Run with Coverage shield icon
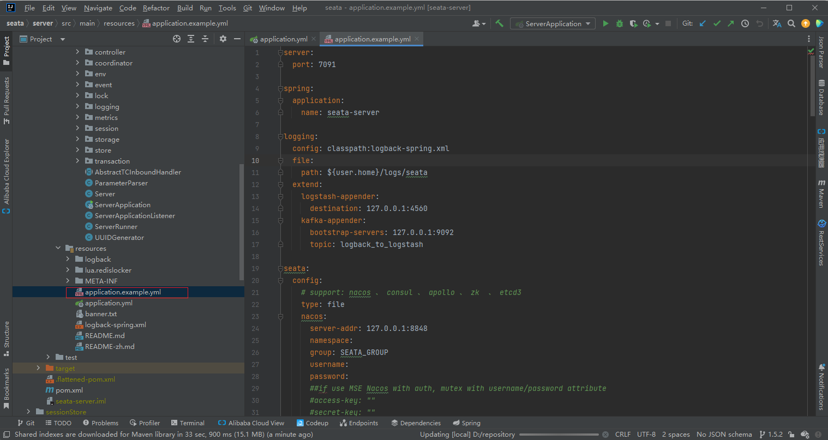 pos(633,23)
